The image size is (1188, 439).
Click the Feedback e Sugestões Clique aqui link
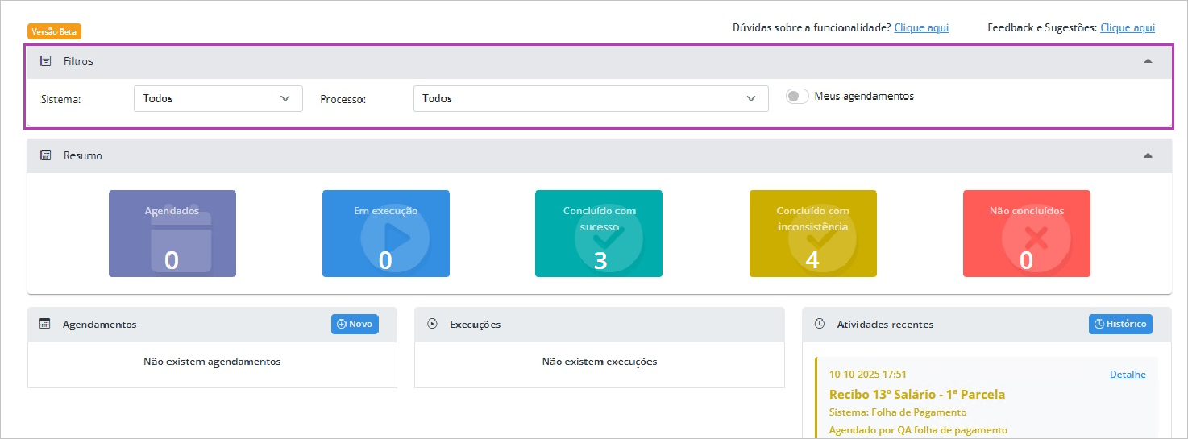tap(1128, 27)
